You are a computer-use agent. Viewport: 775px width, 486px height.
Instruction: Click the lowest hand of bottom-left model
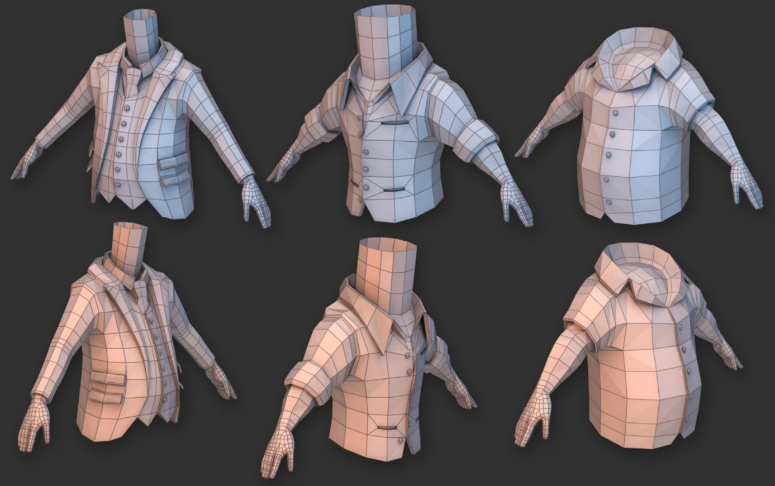[34, 424]
